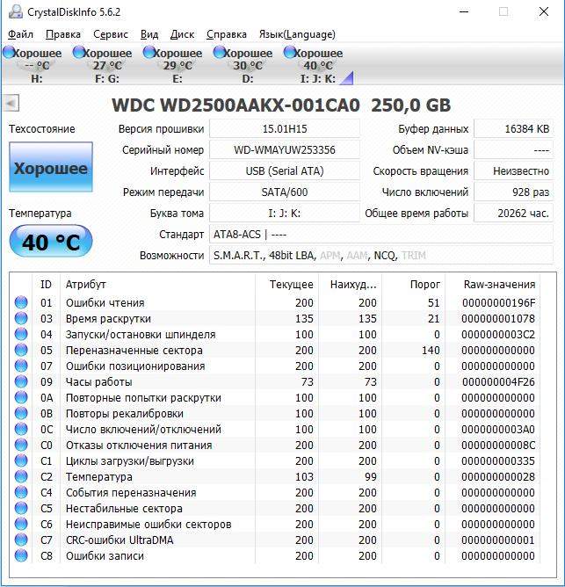Click raw value 00000004F26
Image resolution: width=565 pixels, height=587 pixels.
[498, 382]
